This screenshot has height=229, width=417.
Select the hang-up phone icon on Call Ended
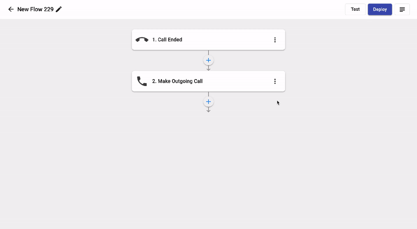click(x=142, y=40)
